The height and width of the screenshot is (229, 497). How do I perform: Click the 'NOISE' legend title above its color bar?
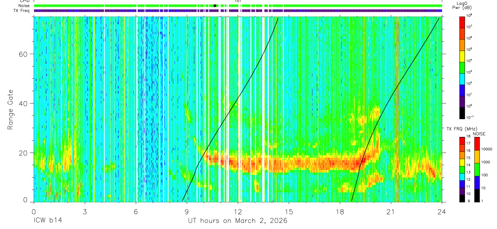(x=479, y=133)
